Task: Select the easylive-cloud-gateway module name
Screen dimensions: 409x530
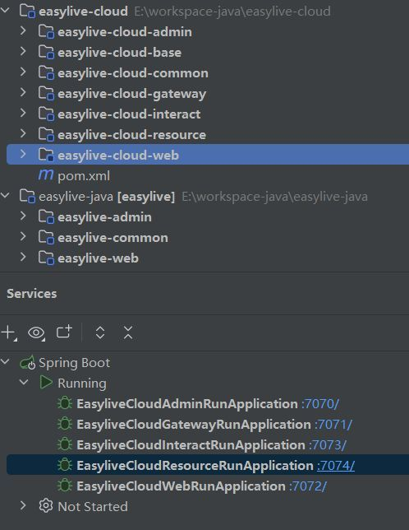Action: tap(132, 94)
